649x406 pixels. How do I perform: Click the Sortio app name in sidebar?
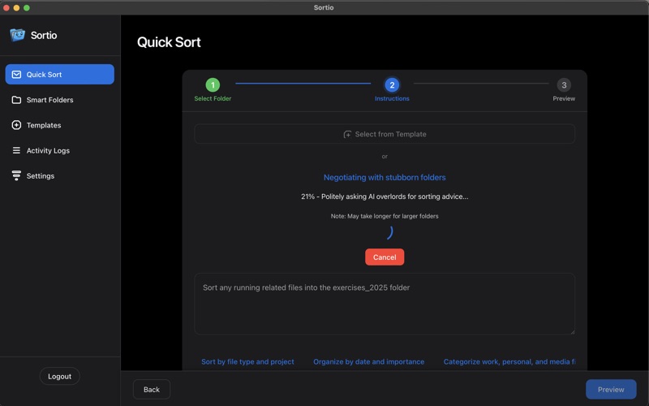pyautogui.click(x=44, y=35)
